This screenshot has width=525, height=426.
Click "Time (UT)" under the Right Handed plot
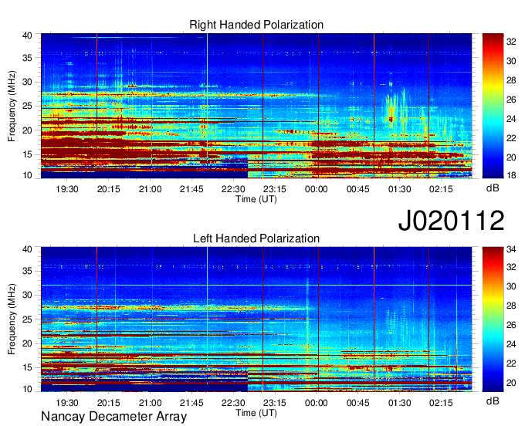tap(256, 199)
